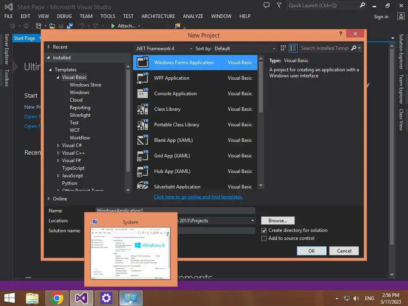Select Windows Store under Visual Basic
Viewport: 408px width, 306px height.
[x=86, y=85]
